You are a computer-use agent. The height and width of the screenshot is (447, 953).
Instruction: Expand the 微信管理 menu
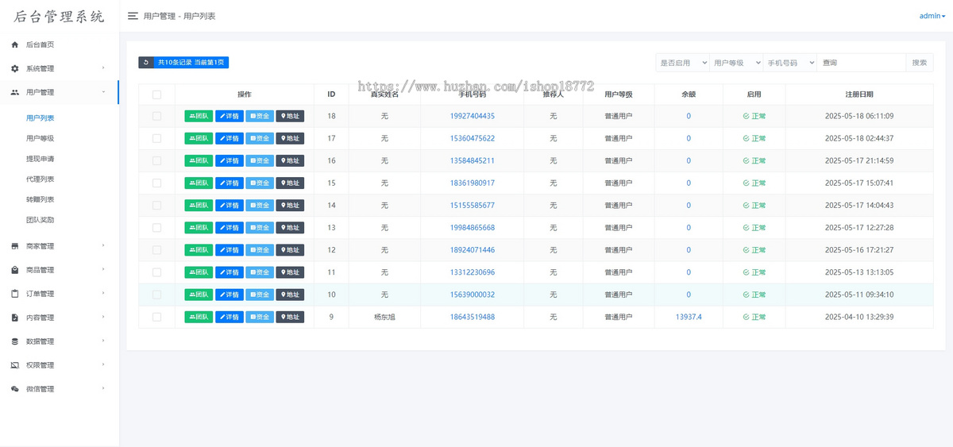click(60, 389)
